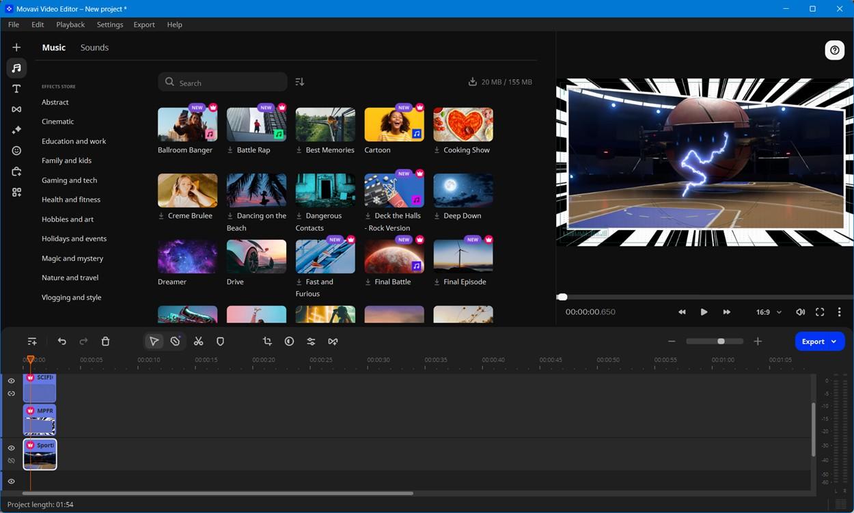The image size is (854, 513).
Task: Switch to the Sounds tab
Action: click(x=94, y=48)
